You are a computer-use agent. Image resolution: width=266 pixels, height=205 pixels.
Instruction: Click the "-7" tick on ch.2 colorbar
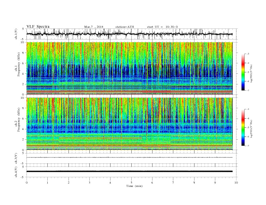click(x=248, y=146)
